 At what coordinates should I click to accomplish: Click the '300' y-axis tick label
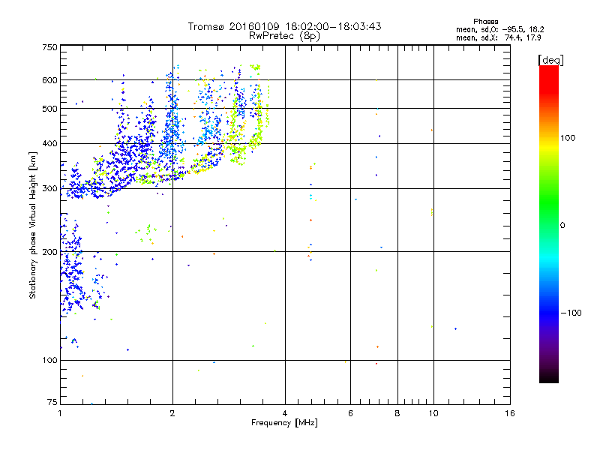(49, 188)
